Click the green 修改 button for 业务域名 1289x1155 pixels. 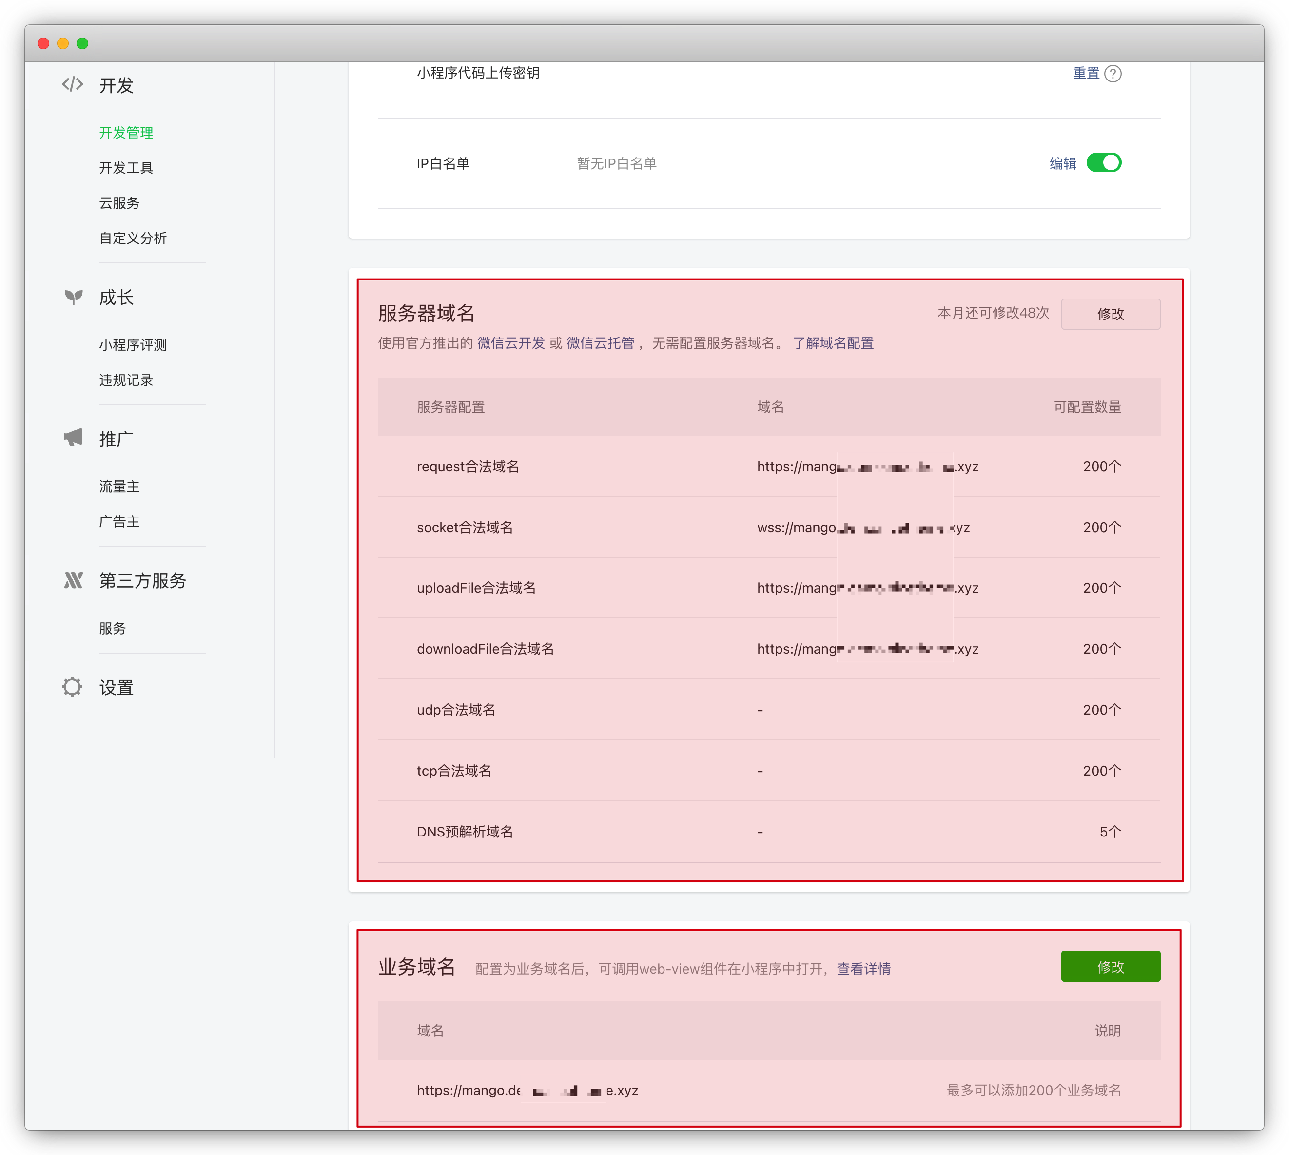[1111, 967]
